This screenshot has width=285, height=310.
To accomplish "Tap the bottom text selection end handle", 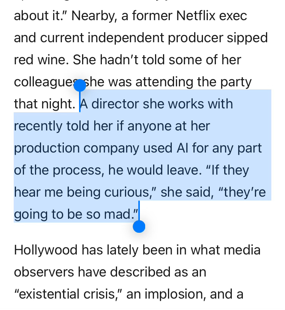I will (139, 227).
